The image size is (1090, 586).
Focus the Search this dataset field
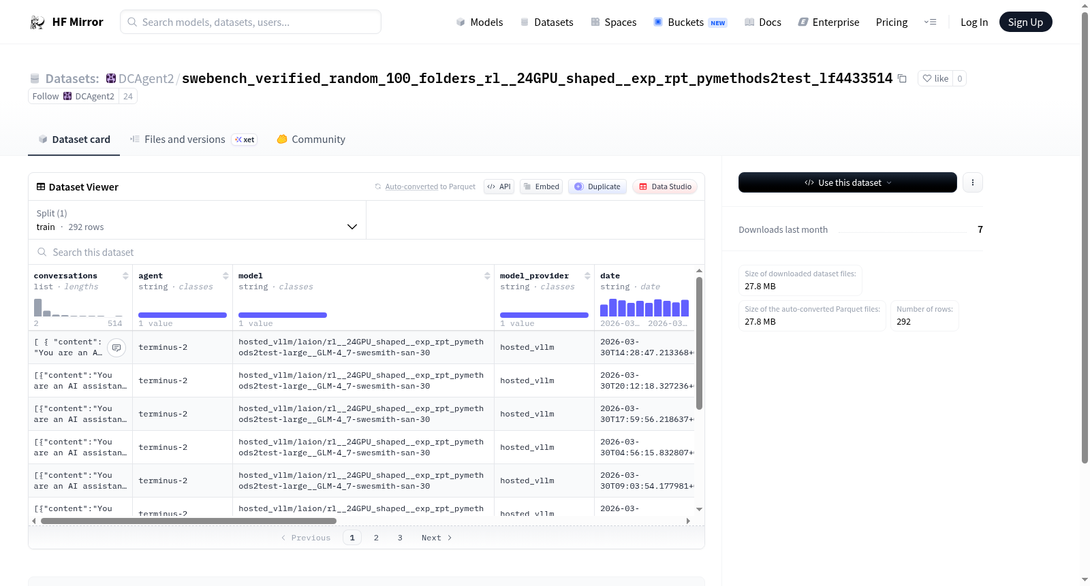(367, 253)
